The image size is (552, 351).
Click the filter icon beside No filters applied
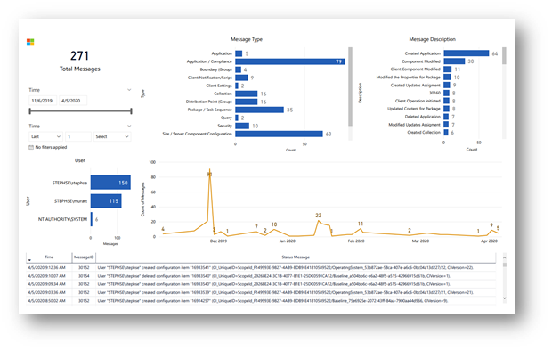(x=31, y=147)
